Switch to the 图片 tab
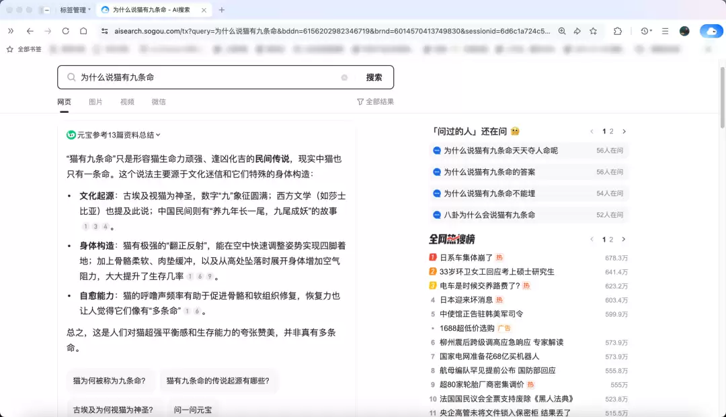Screen dimensions: 726x417 point(95,101)
